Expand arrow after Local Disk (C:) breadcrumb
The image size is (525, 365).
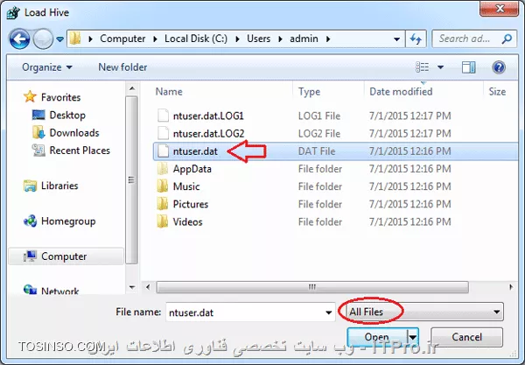[x=237, y=39]
